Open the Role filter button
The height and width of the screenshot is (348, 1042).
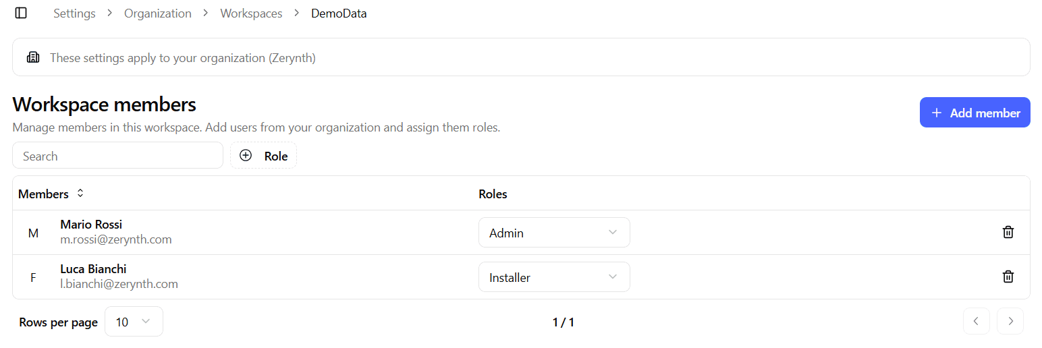point(263,156)
